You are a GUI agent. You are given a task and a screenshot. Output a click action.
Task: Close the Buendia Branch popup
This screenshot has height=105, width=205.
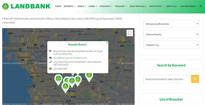click(107, 42)
